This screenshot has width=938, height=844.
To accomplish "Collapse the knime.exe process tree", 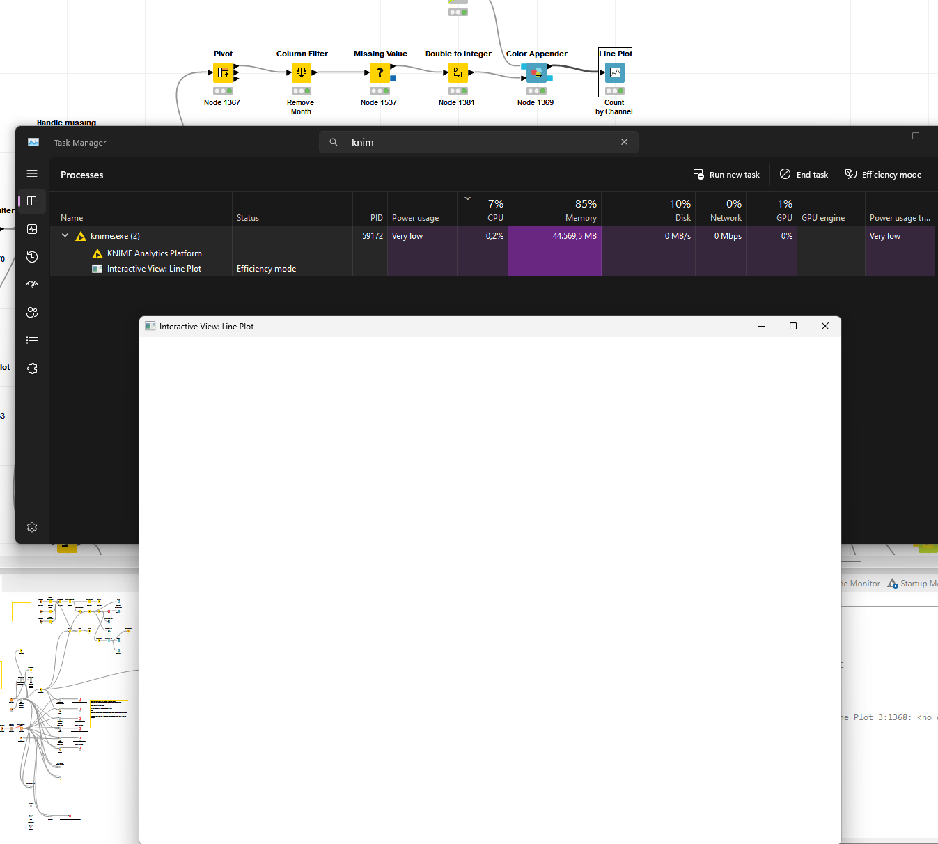I will [65, 235].
